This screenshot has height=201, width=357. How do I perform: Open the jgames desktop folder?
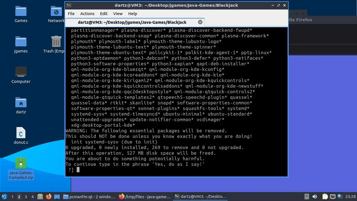(x=21, y=45)
